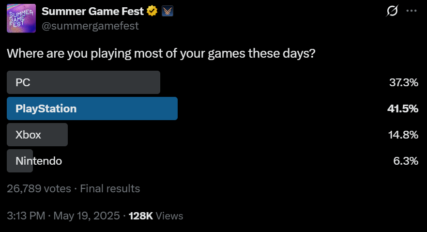
Task: Click the 37.3% PC percentage
Action: coord(404,82)
